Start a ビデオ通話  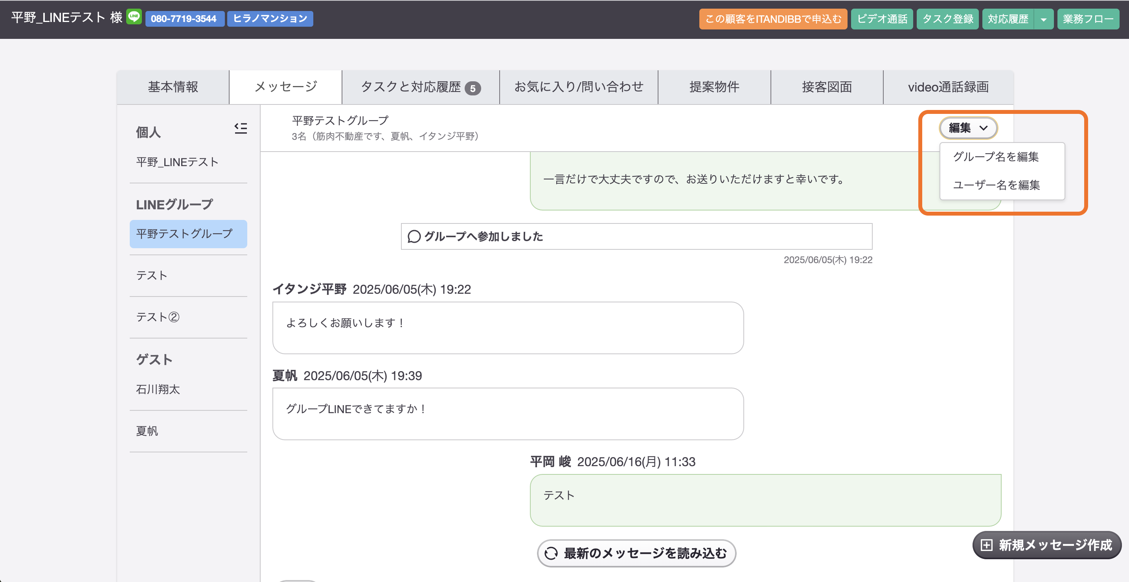tap(882, 19)
